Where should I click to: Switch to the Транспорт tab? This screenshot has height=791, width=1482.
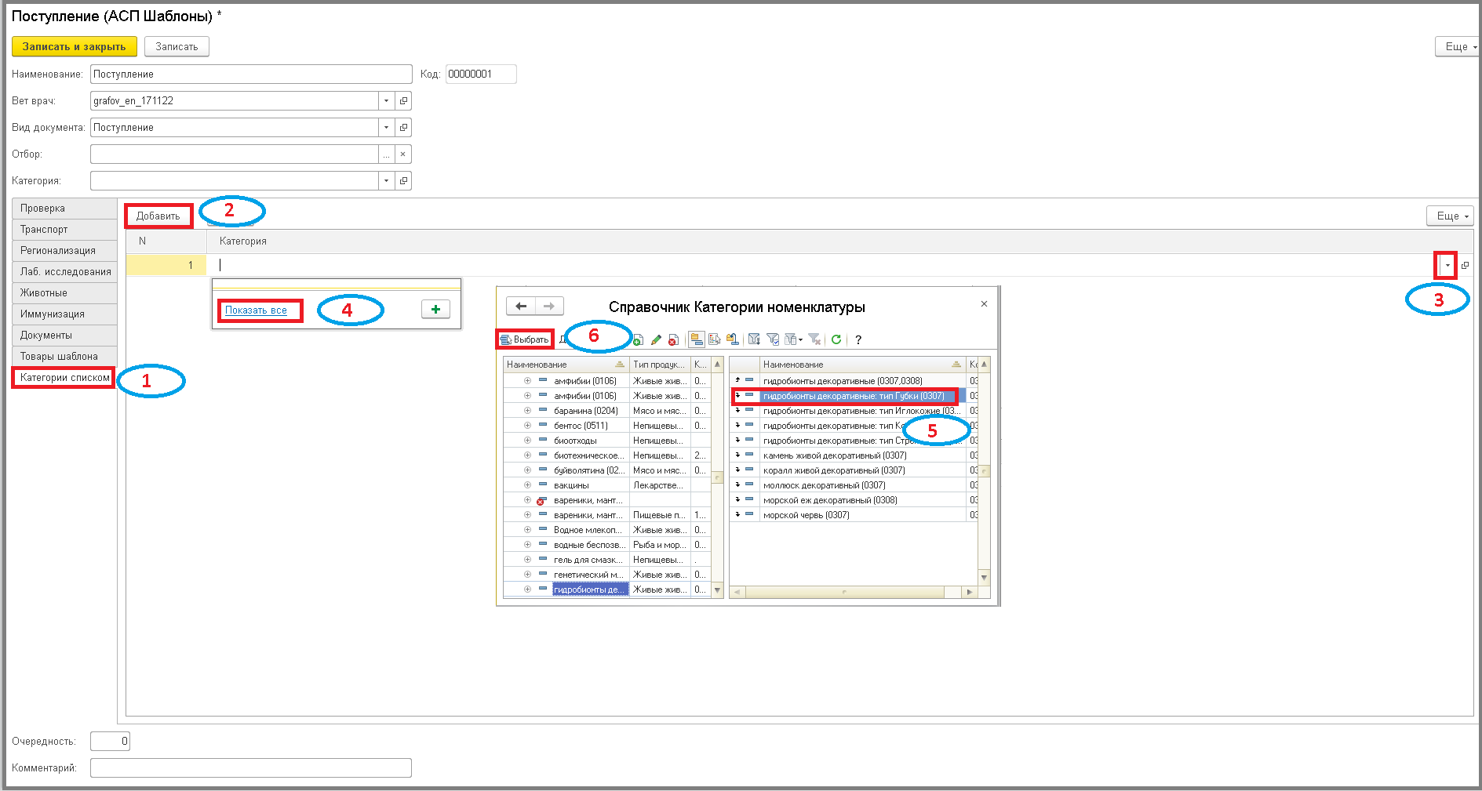[64, 229]
